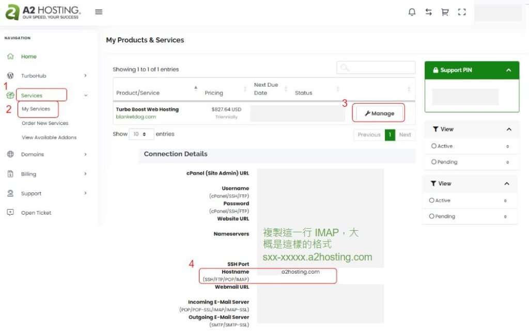Image resolution: width=529 pixels, height=334 pixels.
Task: Click the Billing invoice icon
Action: (x=10, y=174)
